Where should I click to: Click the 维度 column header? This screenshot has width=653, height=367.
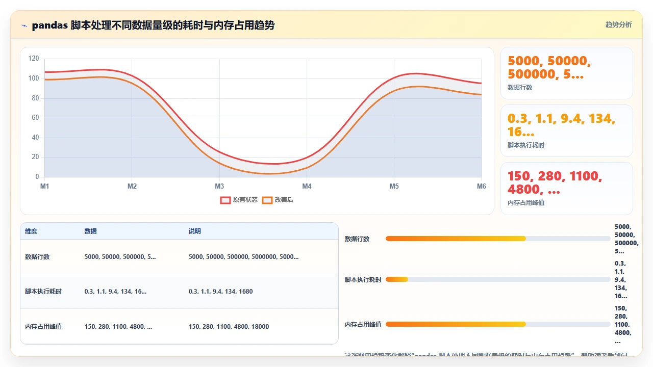tap(31, 231)
